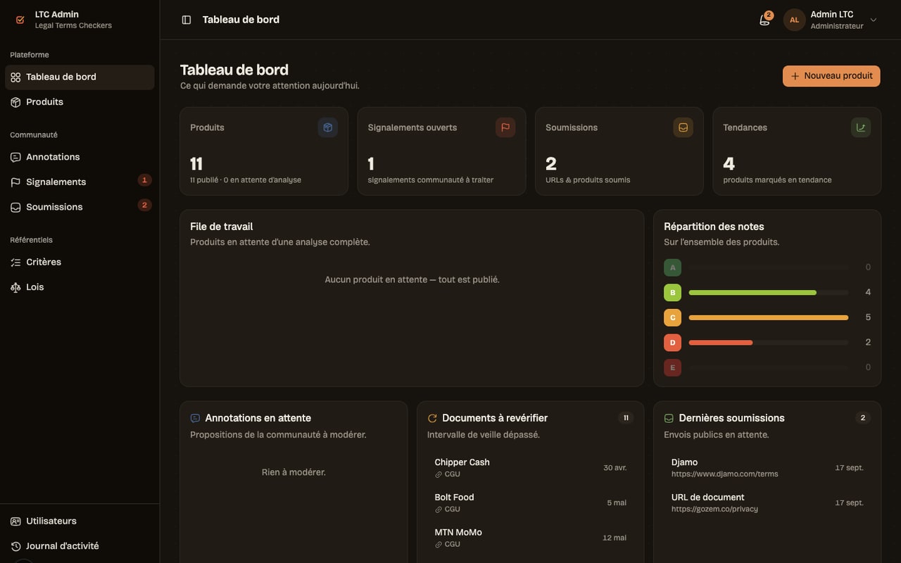Click grade B badge in notes distribution
The height and width of the screenshot is (563, 901).
(672, 292)
